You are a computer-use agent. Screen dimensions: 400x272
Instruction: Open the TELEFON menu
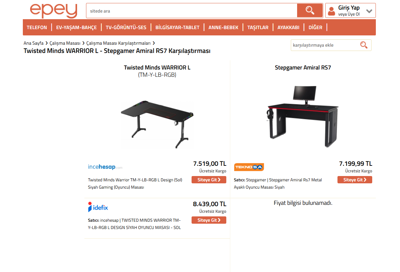click(37, 27)
